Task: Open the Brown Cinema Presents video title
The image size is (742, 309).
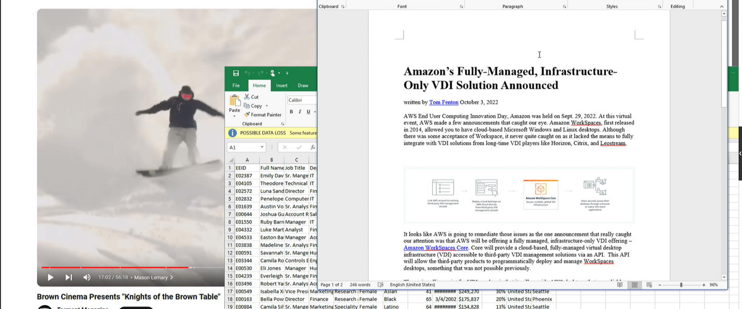Action: click(x=129, y=297)
